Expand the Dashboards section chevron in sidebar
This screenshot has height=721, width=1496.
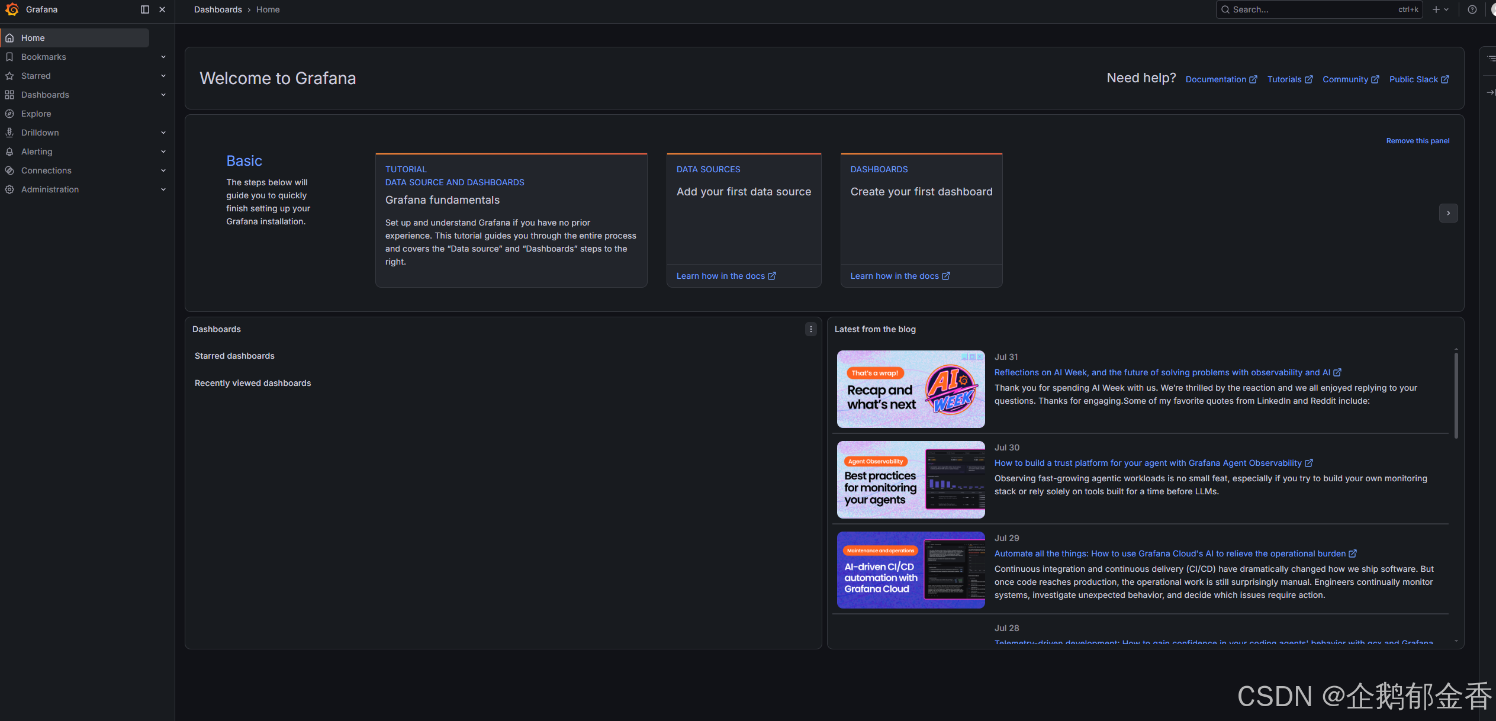coord(163,95)
